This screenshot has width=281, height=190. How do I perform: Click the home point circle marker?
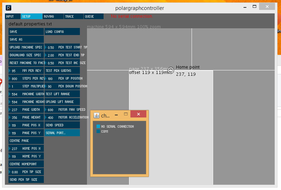coord(171,70)
